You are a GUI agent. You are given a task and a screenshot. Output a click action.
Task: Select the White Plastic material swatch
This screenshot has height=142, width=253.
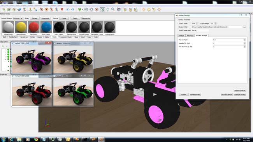pyautogui.click(x=8, y=27)
